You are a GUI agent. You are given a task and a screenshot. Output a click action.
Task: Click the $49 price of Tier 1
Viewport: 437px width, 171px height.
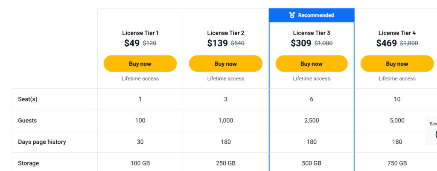[132, 43]
